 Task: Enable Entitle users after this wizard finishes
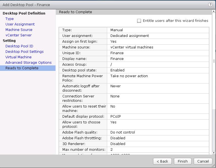tap(139, 21)
